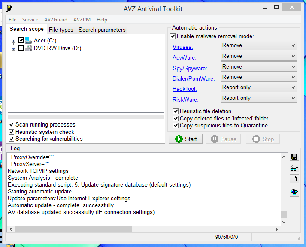This screenshot has width=306, height=247.
Task: Open the RiskWare action dropdown
Action: coord(259,98)
